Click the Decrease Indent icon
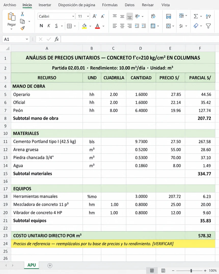The width and height of the screenshot is (219, 274). point(137,26)
